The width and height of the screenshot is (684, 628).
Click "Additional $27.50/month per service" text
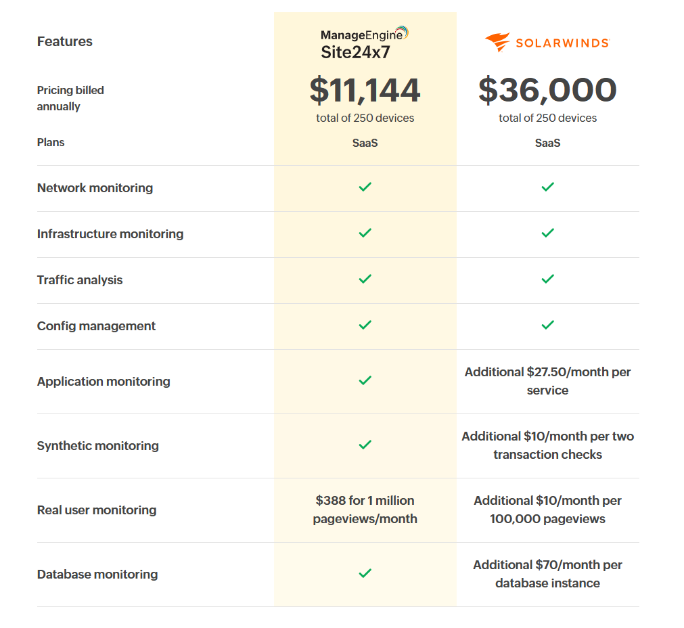[548, 381]
